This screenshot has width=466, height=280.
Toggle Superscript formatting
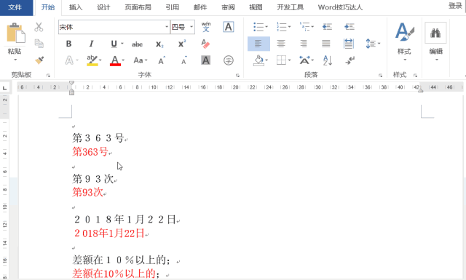(x=182, y=44)
